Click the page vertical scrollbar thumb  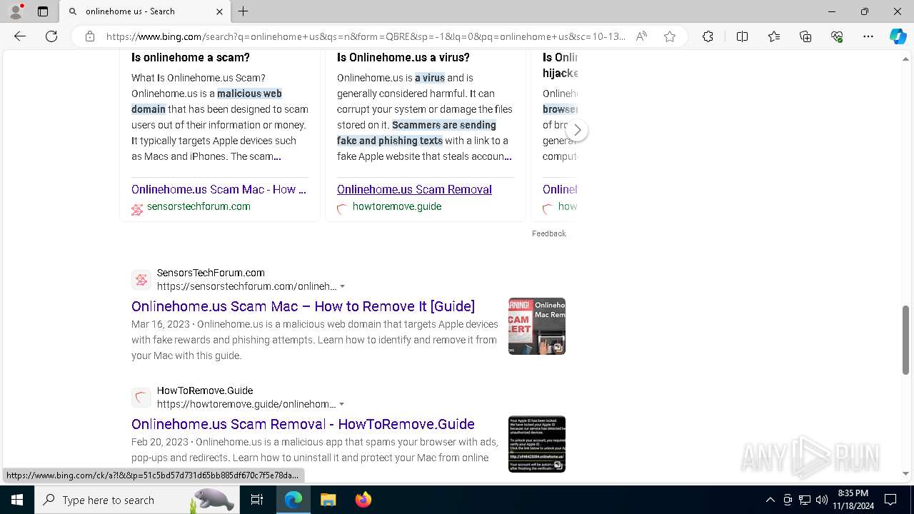(x=906, y=340)
